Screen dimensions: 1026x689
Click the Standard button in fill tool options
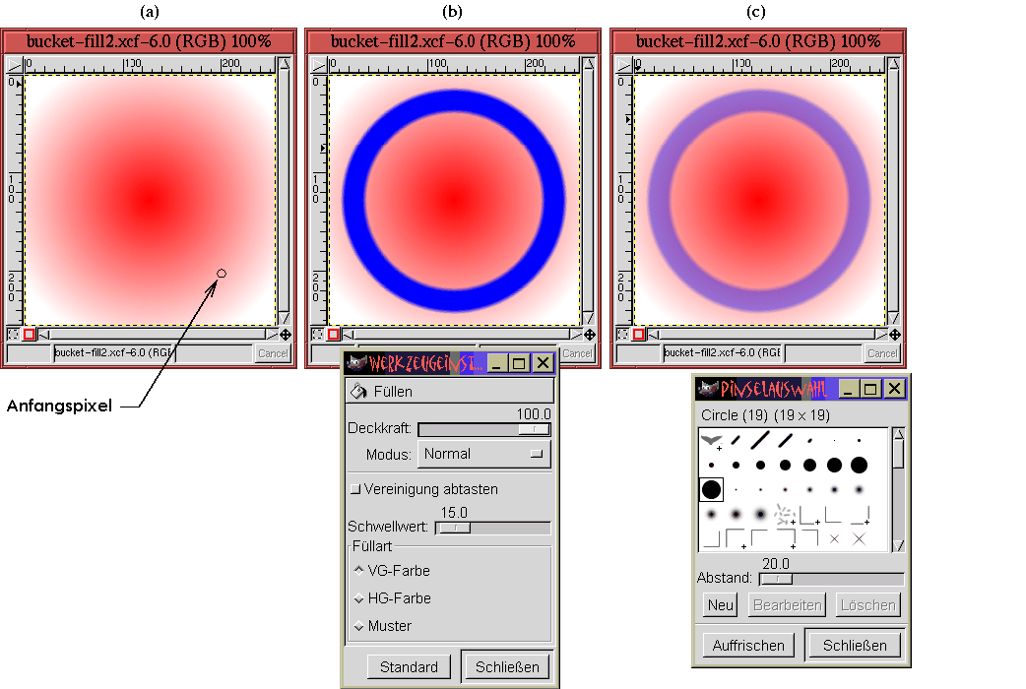click(x=409, y=666)
